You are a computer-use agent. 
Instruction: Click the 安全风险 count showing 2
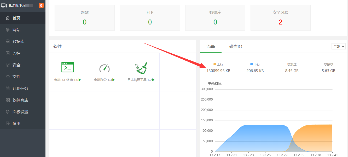280,22
